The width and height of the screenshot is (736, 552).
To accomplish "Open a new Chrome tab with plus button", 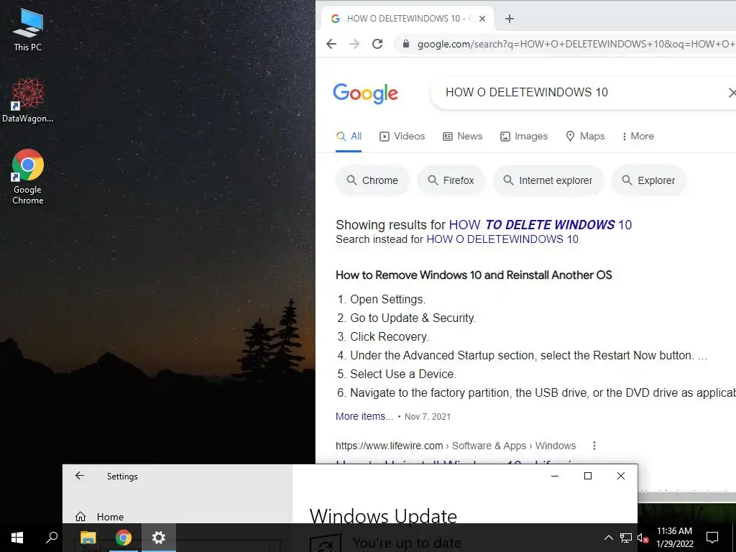I will 510,19.
